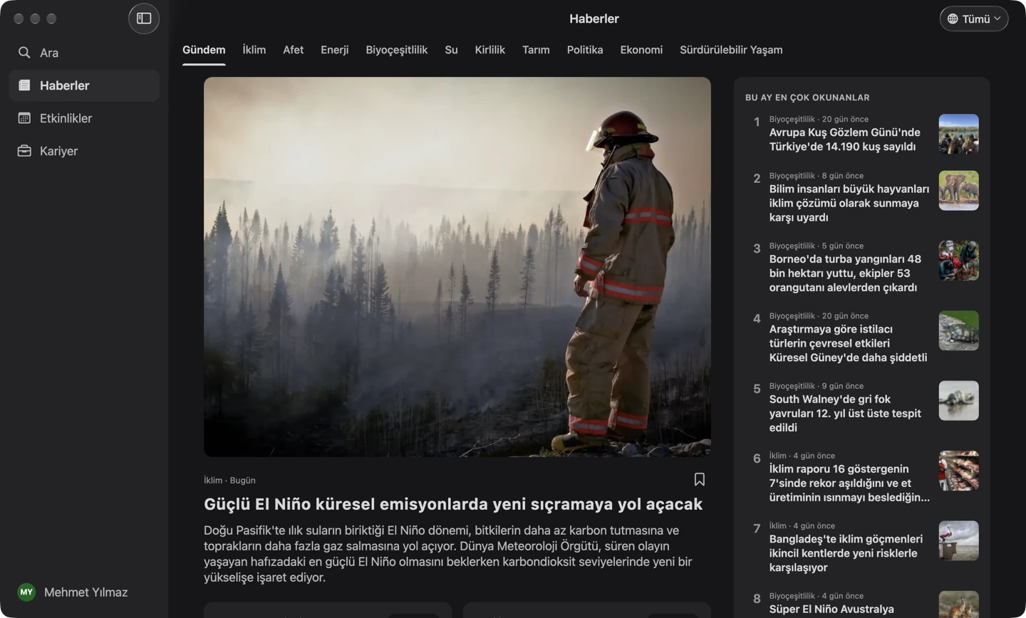Click the elephants thumbnail in most-read list

pos(959,190)
